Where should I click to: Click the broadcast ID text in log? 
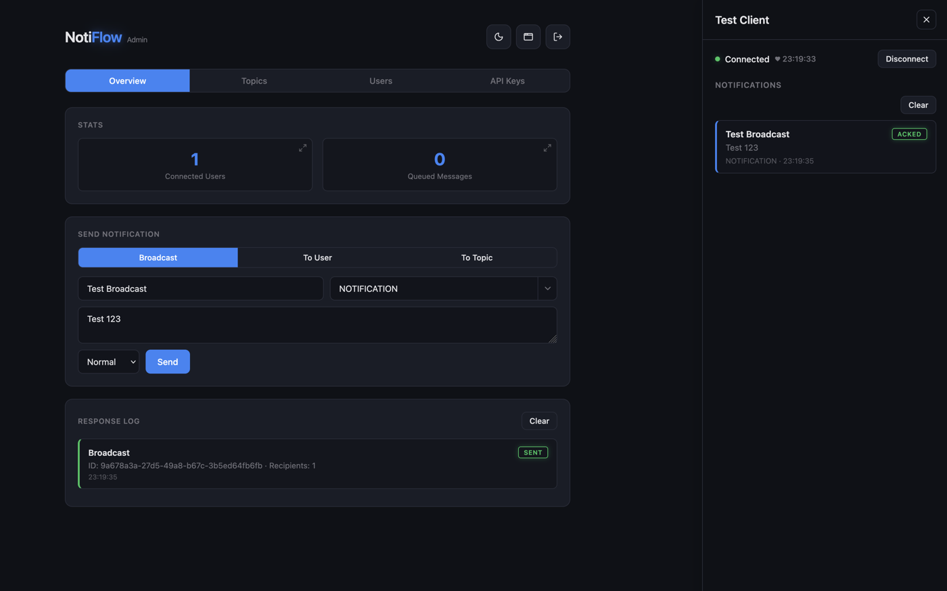click(x=175, y=465)
